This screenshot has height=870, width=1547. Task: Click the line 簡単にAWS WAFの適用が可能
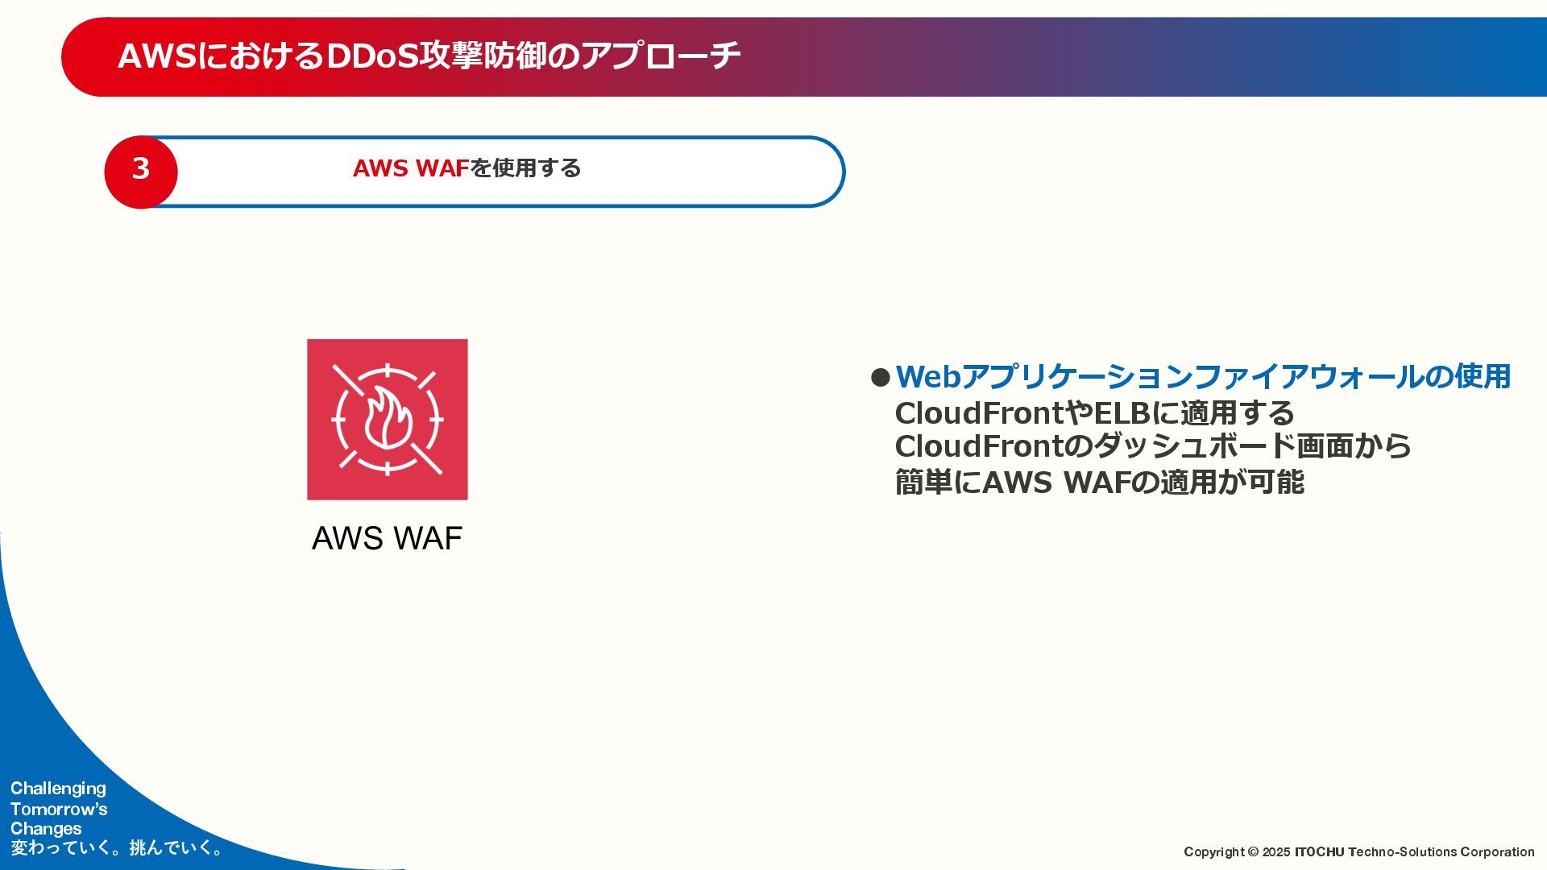click(1100, 482)
